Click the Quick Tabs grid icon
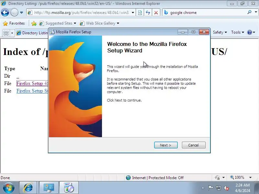The height and width of the screenshot is (194, 259). pos(6,33)
